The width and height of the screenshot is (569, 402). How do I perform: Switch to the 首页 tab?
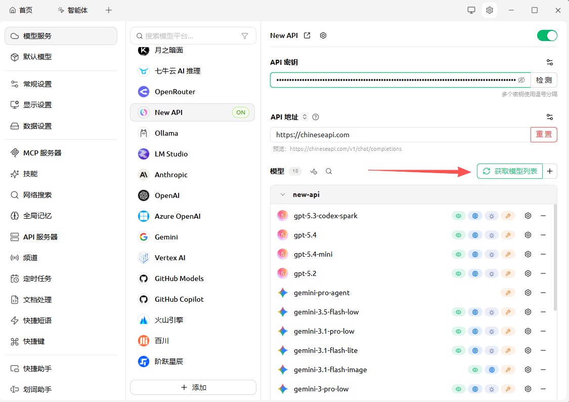pos(21,10)
